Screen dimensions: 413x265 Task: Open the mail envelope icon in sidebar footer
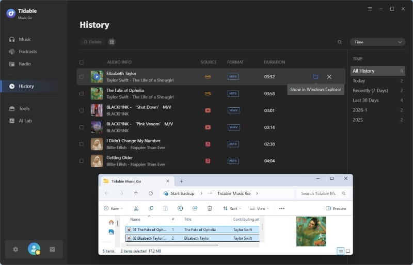pyautogui.click(x=52, y=249)
